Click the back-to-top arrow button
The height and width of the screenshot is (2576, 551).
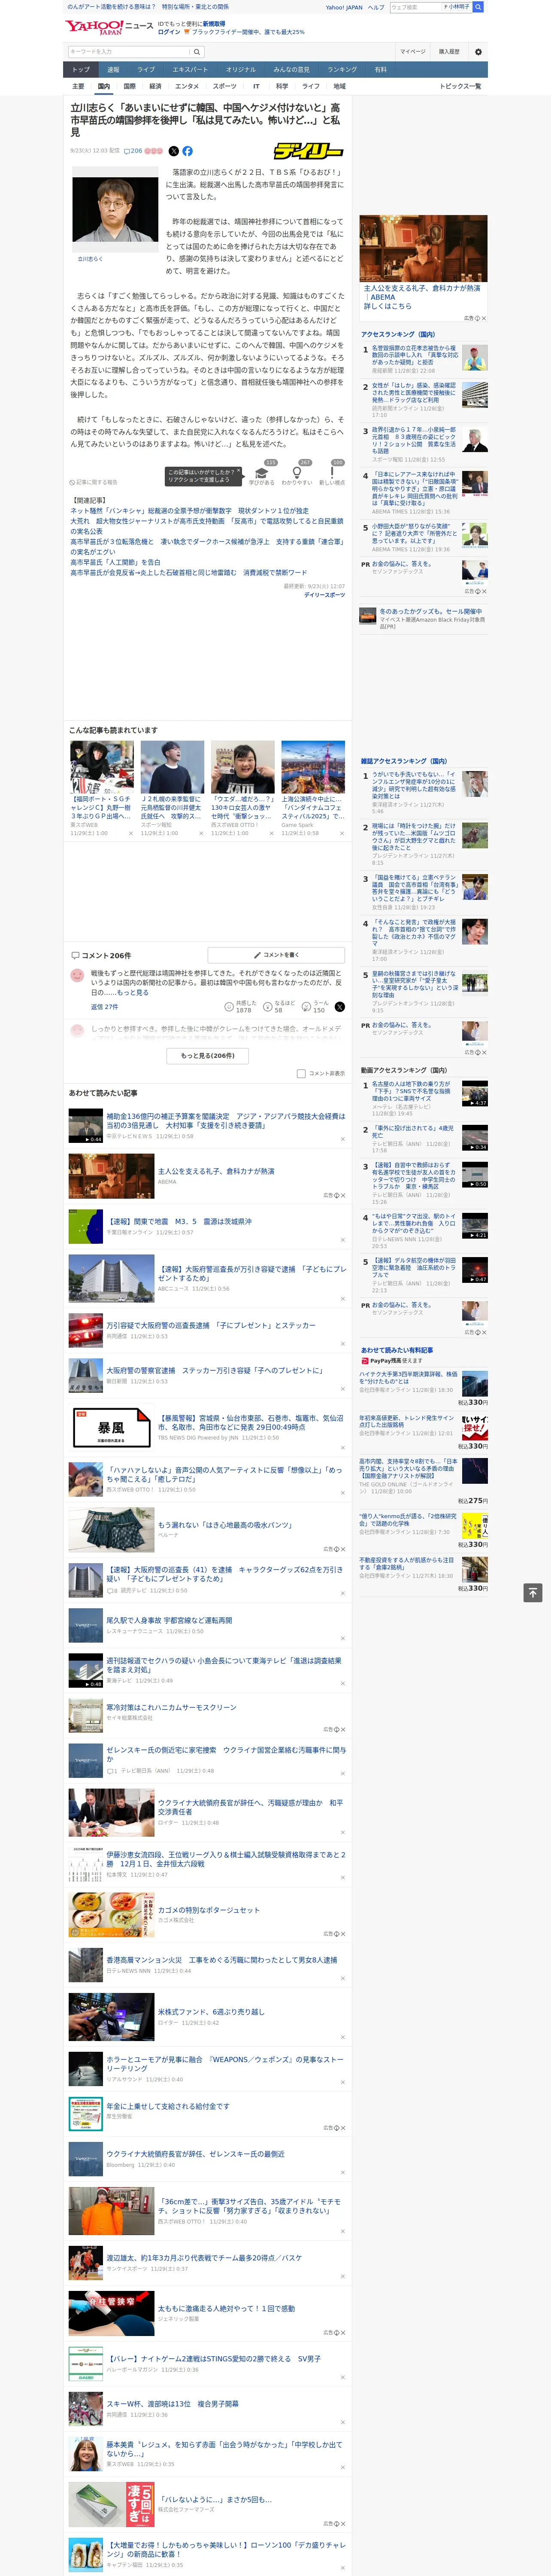pos(533,1593)
